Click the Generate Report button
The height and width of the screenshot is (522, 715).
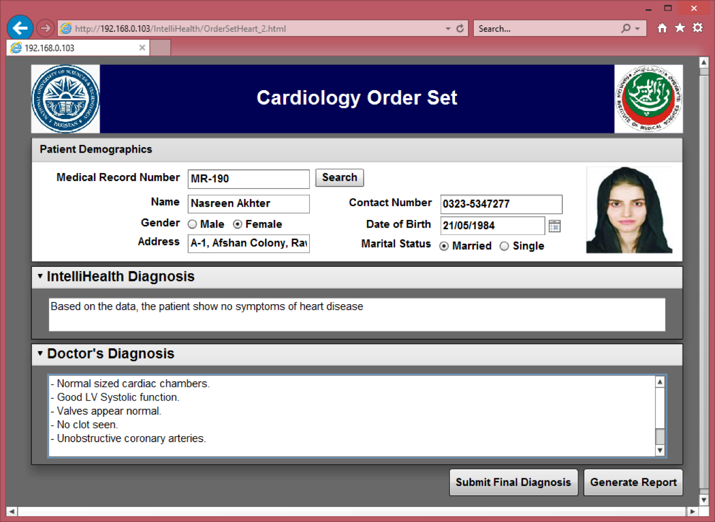[x=633, y=482]
